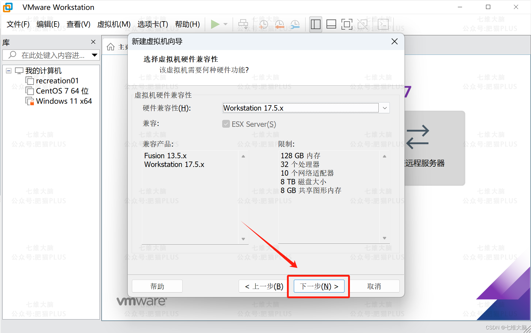Open the 文件(F) menu
The width and height of the screenshot is (531, 333).
[x=18, y=24]
